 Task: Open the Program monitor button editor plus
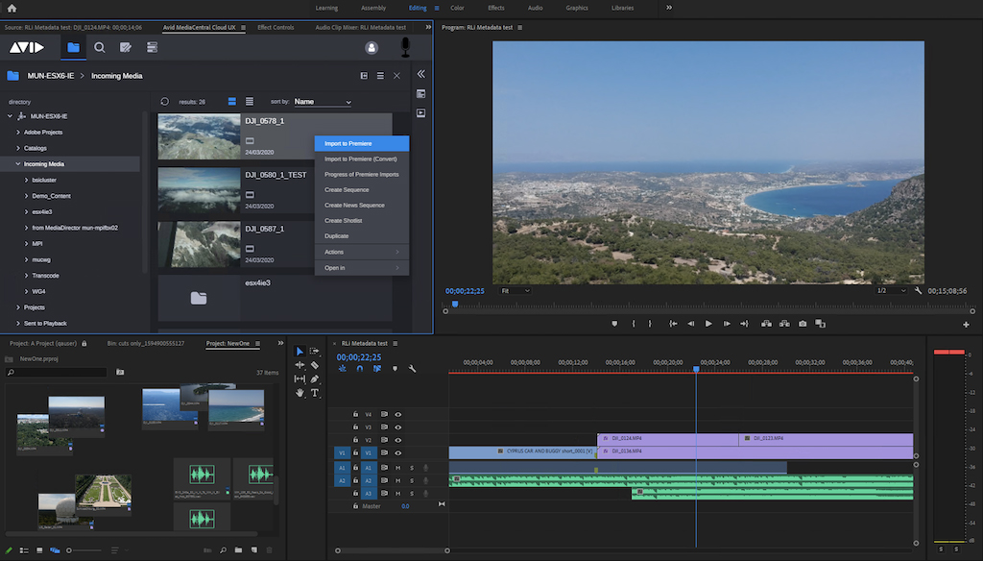point(966,325)
